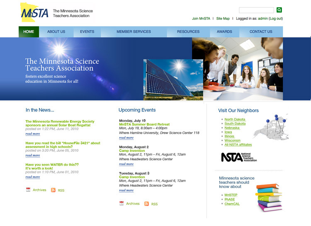Image resolution: width=311 pixels, height=226 pixels.
Task: Open the Upcoming Events Archives link
Action: coord(133,203)
